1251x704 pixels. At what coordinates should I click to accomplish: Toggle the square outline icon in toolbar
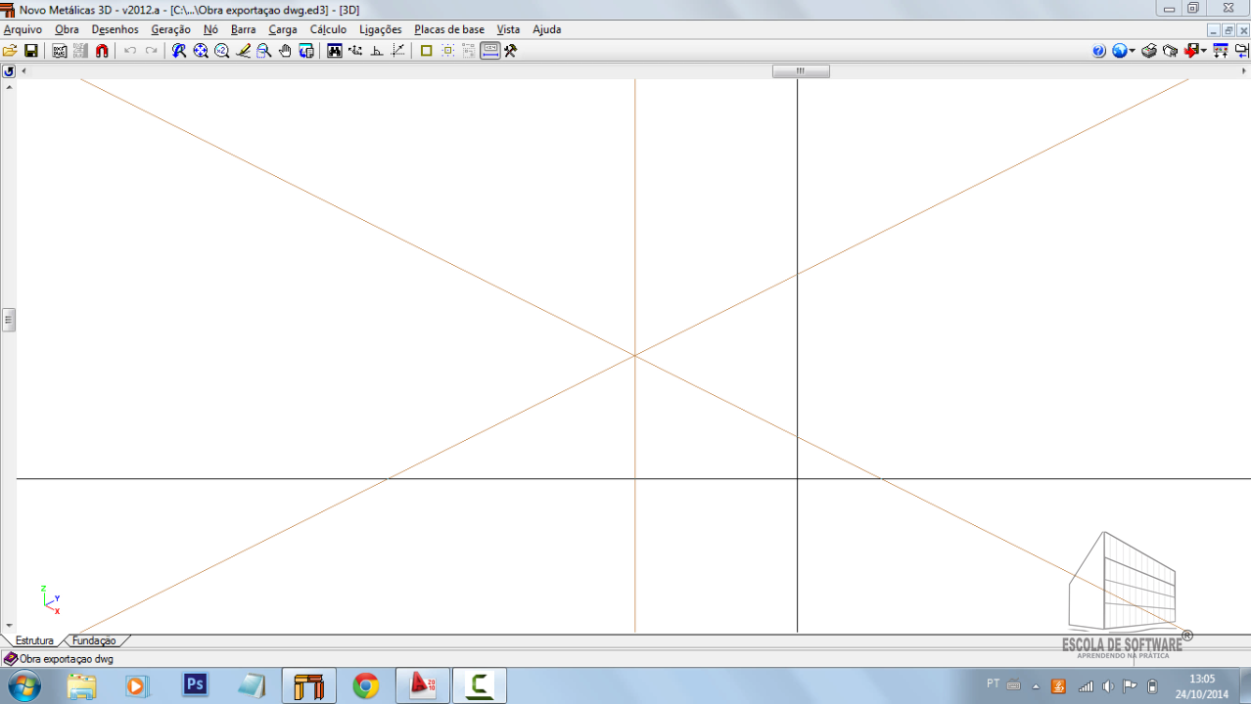point(426,51)
